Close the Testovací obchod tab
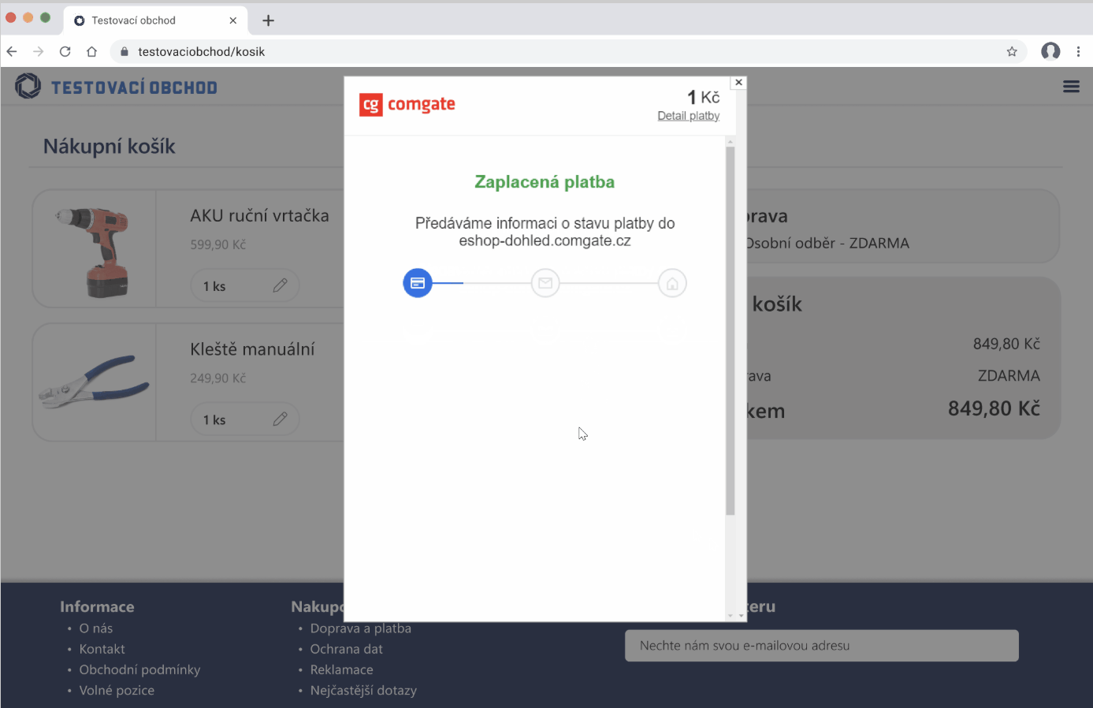This screenshot has height=708, width=1093. 232,20
